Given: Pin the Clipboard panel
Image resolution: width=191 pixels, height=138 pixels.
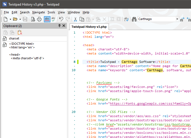Looking at the screenshot, I should click(x=59, y=26).
